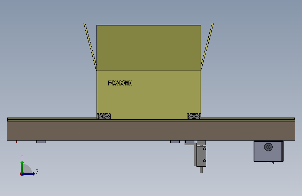Select the small red pin under the frame's left end
Image resolution: width=302 pixels, height=196 pixels.
pyautogui.click(x=17, y=142)
